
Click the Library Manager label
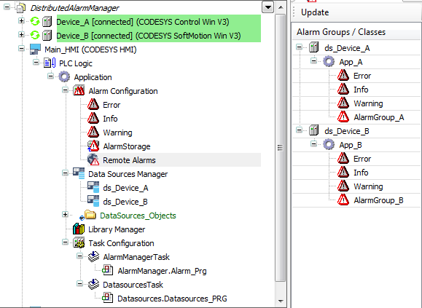(117, 229)
